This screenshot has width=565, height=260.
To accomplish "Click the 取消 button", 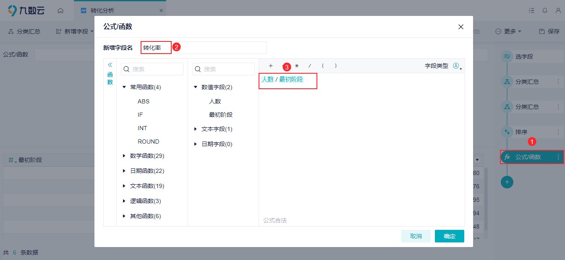I will coord(416,236).
